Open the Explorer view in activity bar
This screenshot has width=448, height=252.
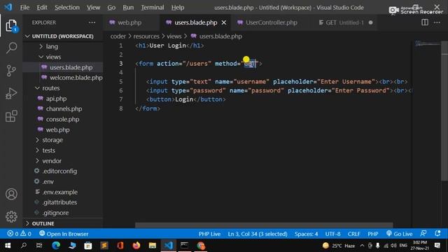point(11,26)
